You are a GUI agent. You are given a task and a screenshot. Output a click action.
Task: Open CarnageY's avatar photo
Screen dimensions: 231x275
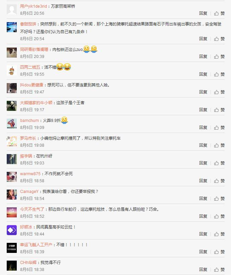(x=12, y=195)
